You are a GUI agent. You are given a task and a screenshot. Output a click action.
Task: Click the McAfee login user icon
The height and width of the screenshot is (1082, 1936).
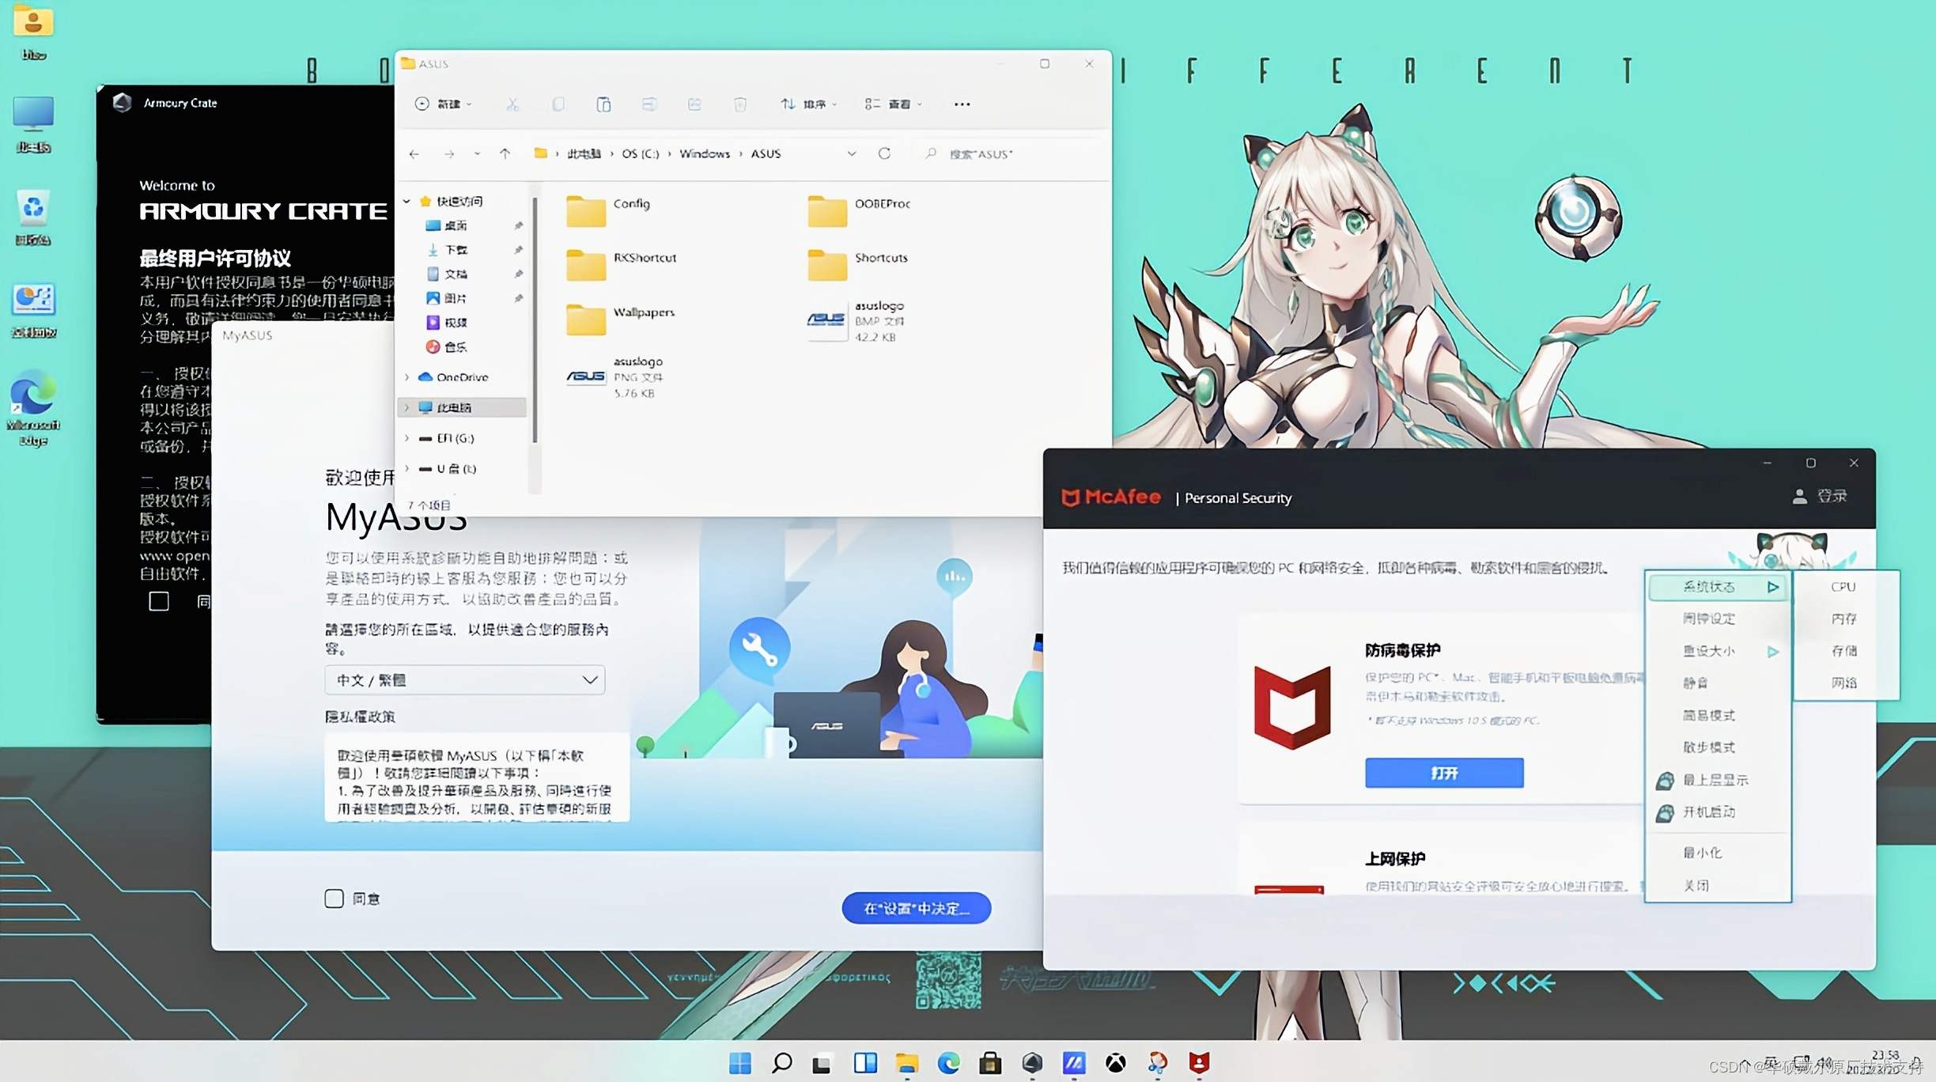pyautogui.click(x=1799, y=497)
